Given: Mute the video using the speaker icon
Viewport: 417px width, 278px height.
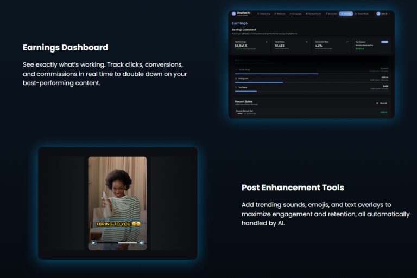Looking at the screenshot, I should 141,243.
